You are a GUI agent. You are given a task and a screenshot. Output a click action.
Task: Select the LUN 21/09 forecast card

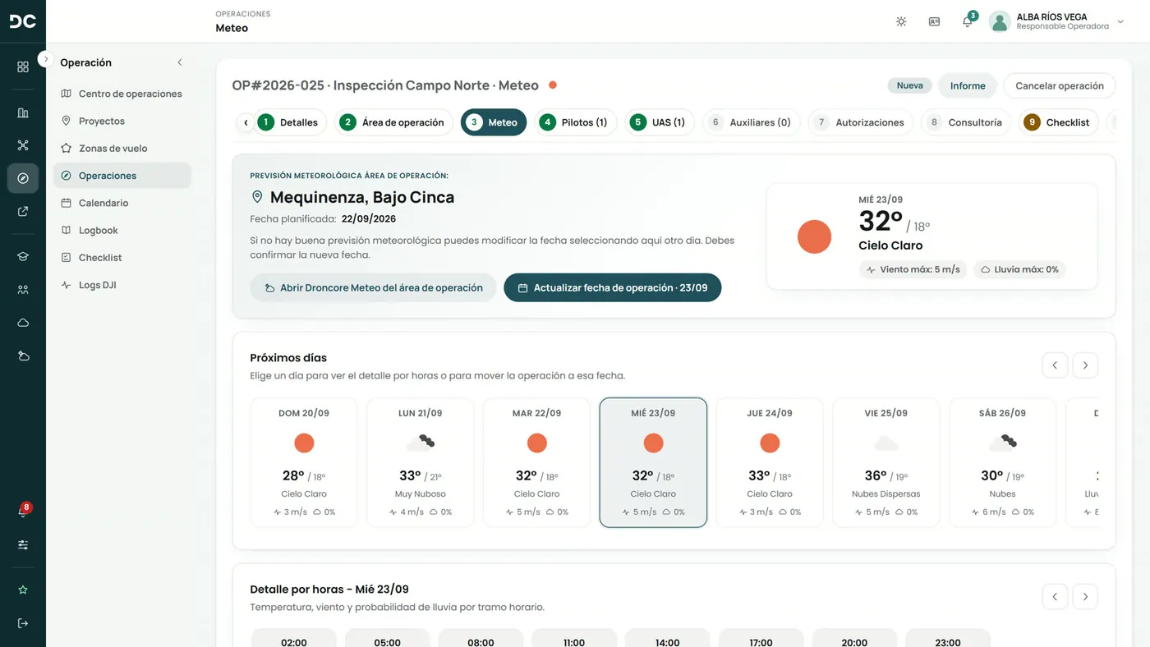pyautogui.click(x=420, y=462)
